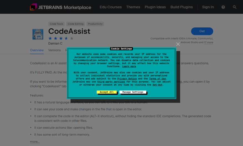Open Build Plugins in navigation

tap(181, 7)
